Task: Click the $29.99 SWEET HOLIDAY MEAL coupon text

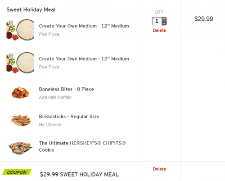Action: coord(79,174)
